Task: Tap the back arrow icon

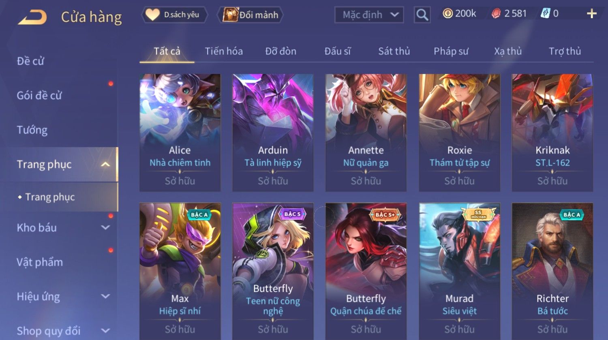Action: (x=32, y=17)
